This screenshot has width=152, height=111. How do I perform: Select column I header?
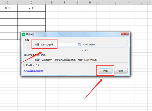point(103,2)
